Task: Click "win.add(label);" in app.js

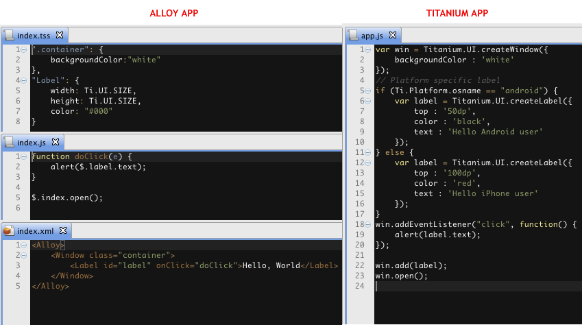Action: coord(411,265)
